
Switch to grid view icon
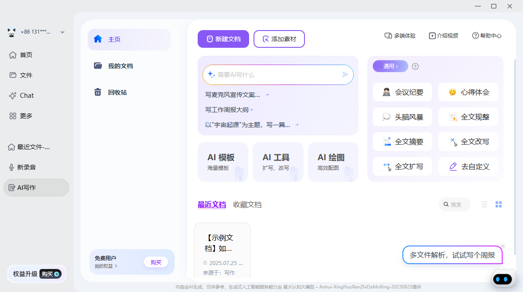coord(499,204)
